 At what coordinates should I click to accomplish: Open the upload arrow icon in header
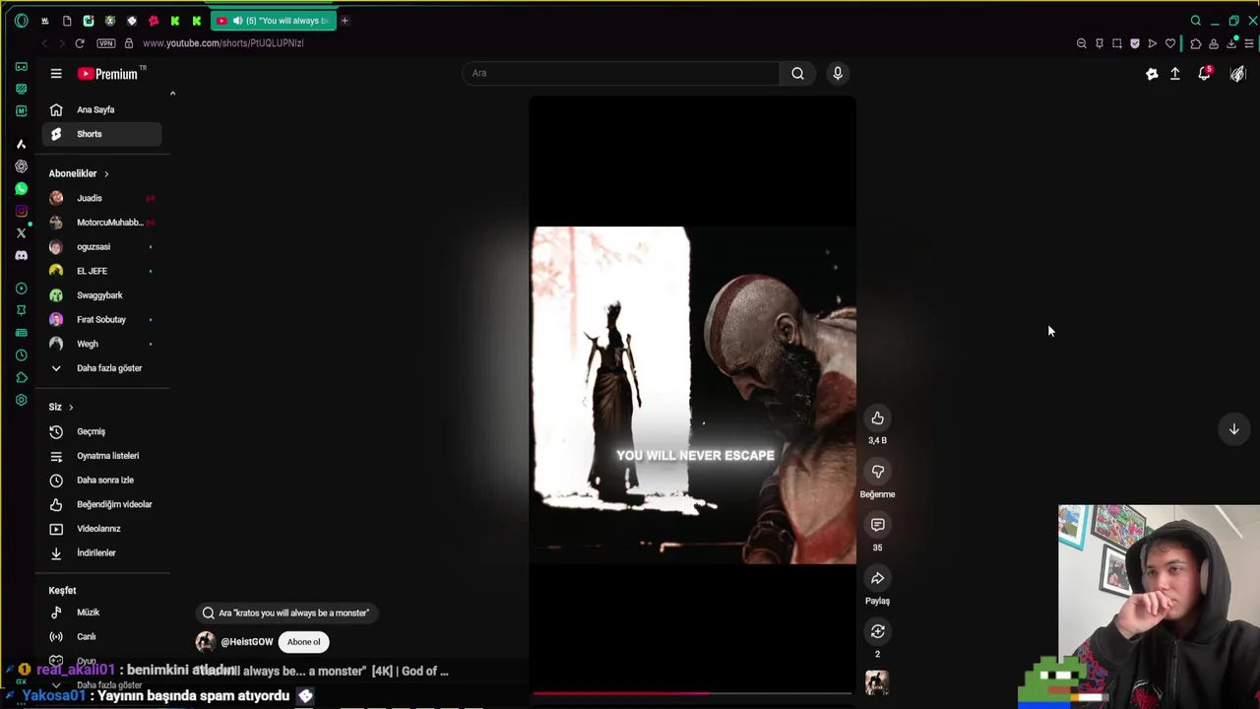tap(1175, 74)
